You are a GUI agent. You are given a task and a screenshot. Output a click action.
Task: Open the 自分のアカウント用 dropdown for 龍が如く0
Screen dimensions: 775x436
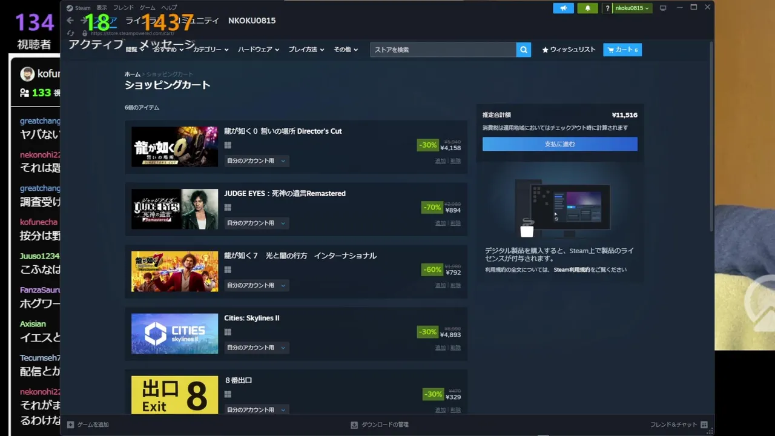click(x=256, y=161)
